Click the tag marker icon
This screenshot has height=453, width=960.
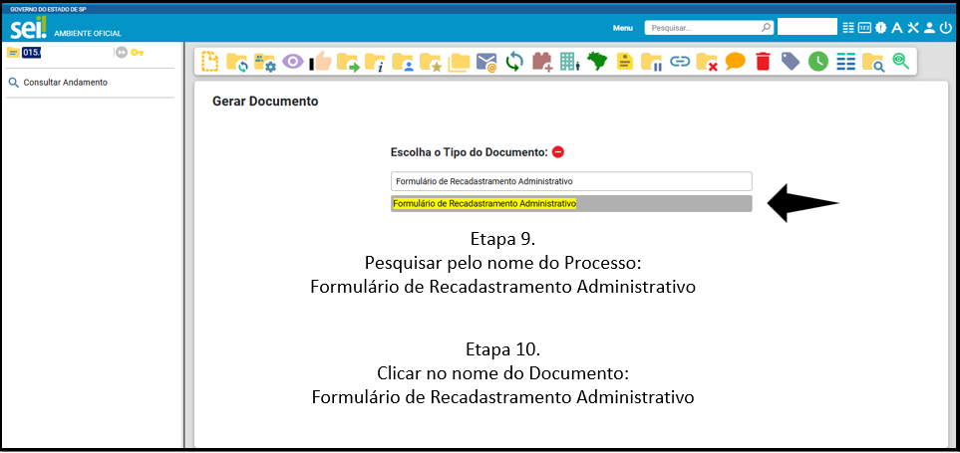[791, 62]
